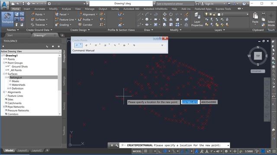Screen dimensions: 277x155
Task: Select the Rotate tool in Modify panel
Action: pos(171,14)
